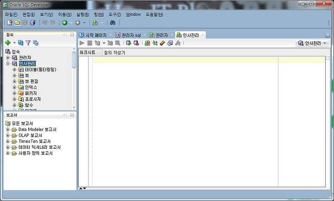The image size is (334, 201).
Task: Click the New file icon in main toolbar
Action: coord(10,23)
